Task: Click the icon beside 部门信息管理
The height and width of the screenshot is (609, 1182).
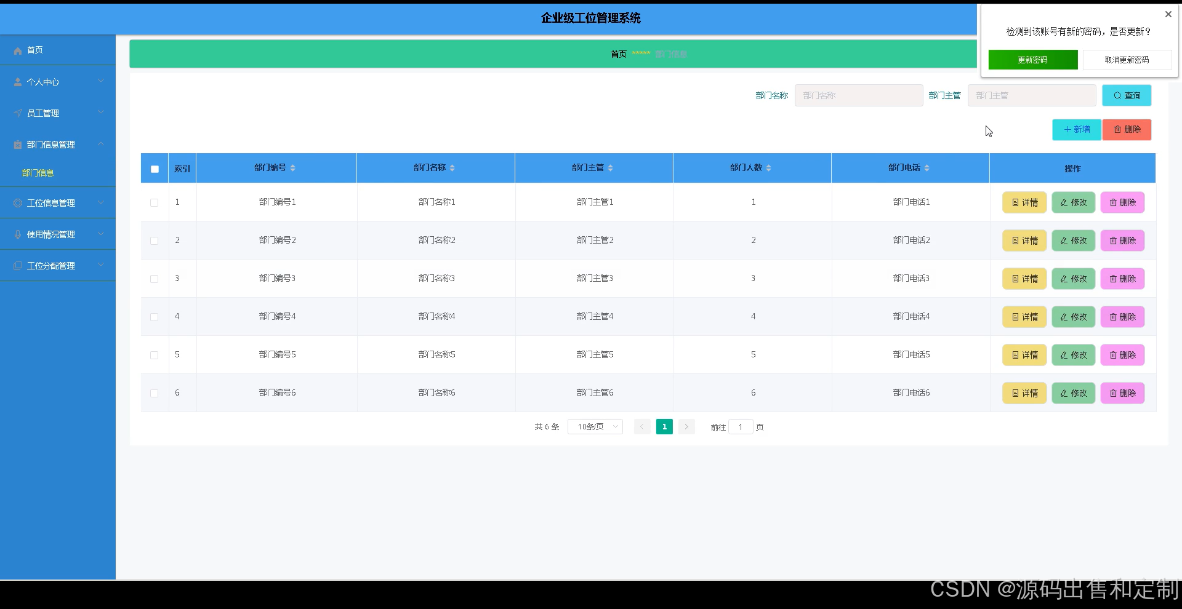Action: pyautogui.click(x=18, y=145)
